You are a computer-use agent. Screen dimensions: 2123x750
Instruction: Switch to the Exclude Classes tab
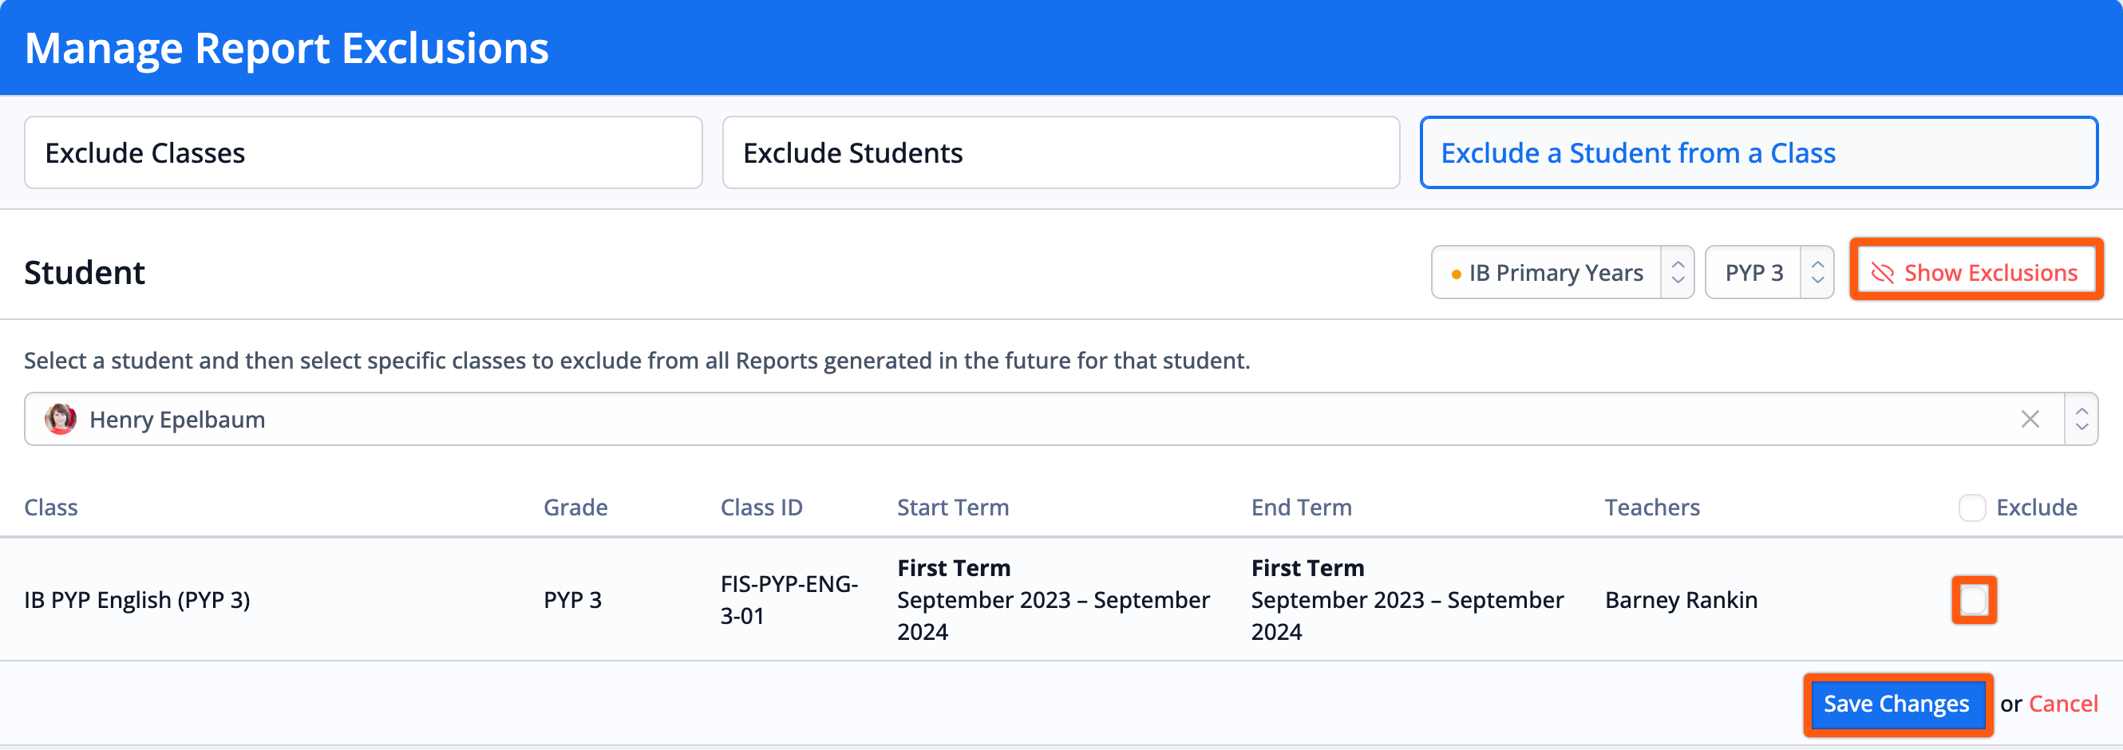click(363, 153)
